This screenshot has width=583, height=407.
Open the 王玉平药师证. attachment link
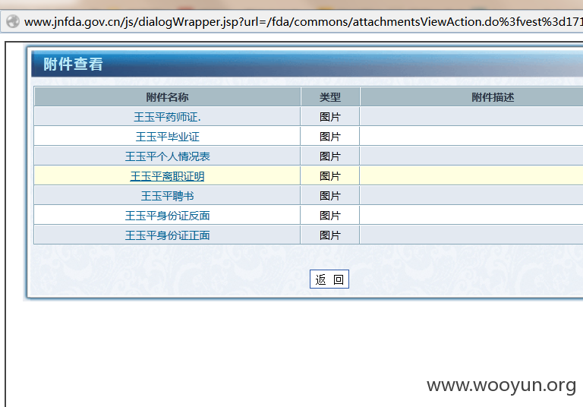click(x=167, y=117)
